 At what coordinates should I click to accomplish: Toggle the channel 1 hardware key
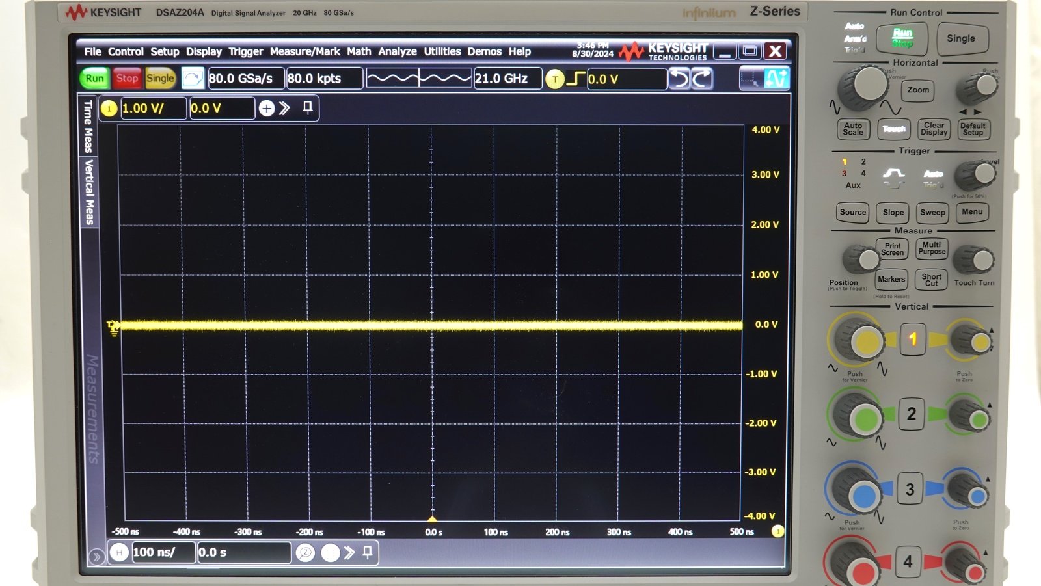[x=912, y=339]
